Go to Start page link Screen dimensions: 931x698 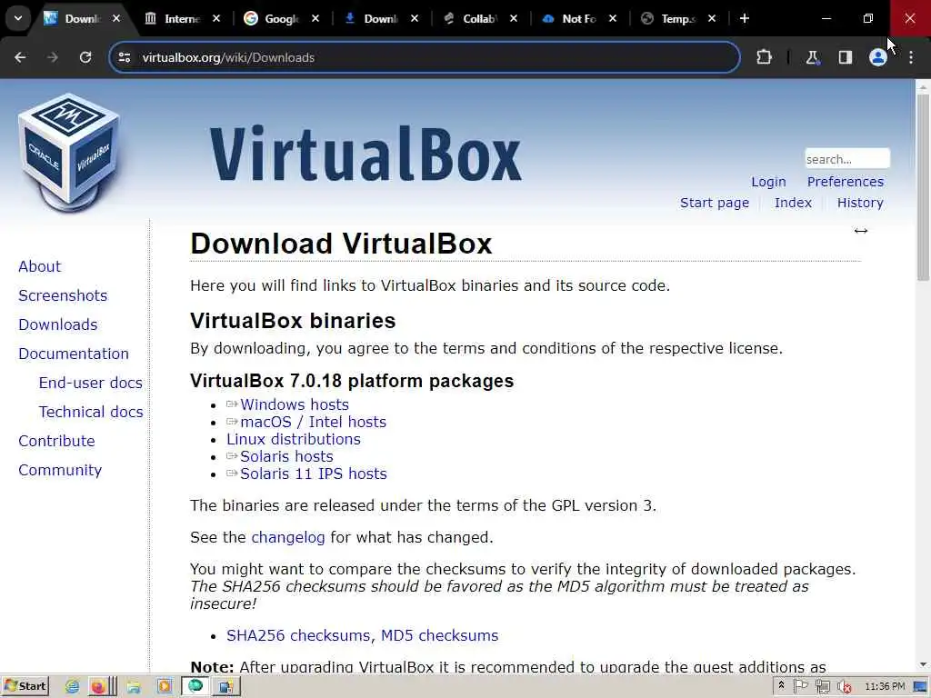pos(715,203)
